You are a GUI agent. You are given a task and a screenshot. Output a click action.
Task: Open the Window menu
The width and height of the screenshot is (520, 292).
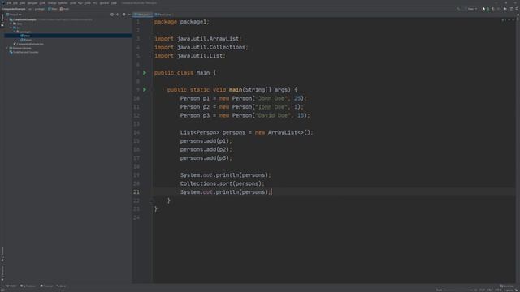coord(104,3)
